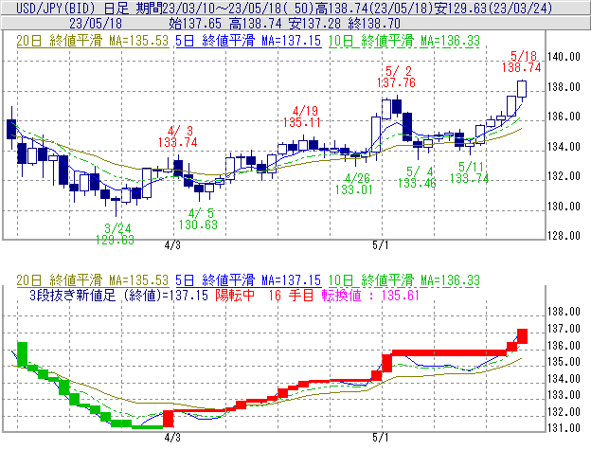Click the 3/24 129.63 low label

(115, 234)
